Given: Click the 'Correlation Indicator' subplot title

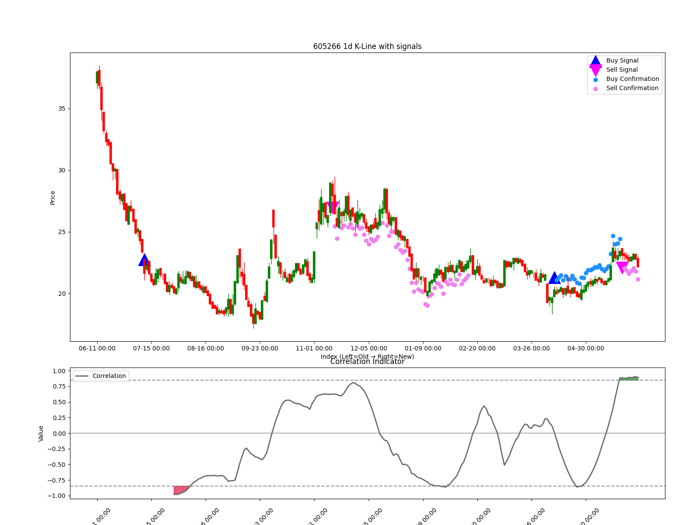Looking at the screenshot, I should pyautogui.click(x=367, y=361).
